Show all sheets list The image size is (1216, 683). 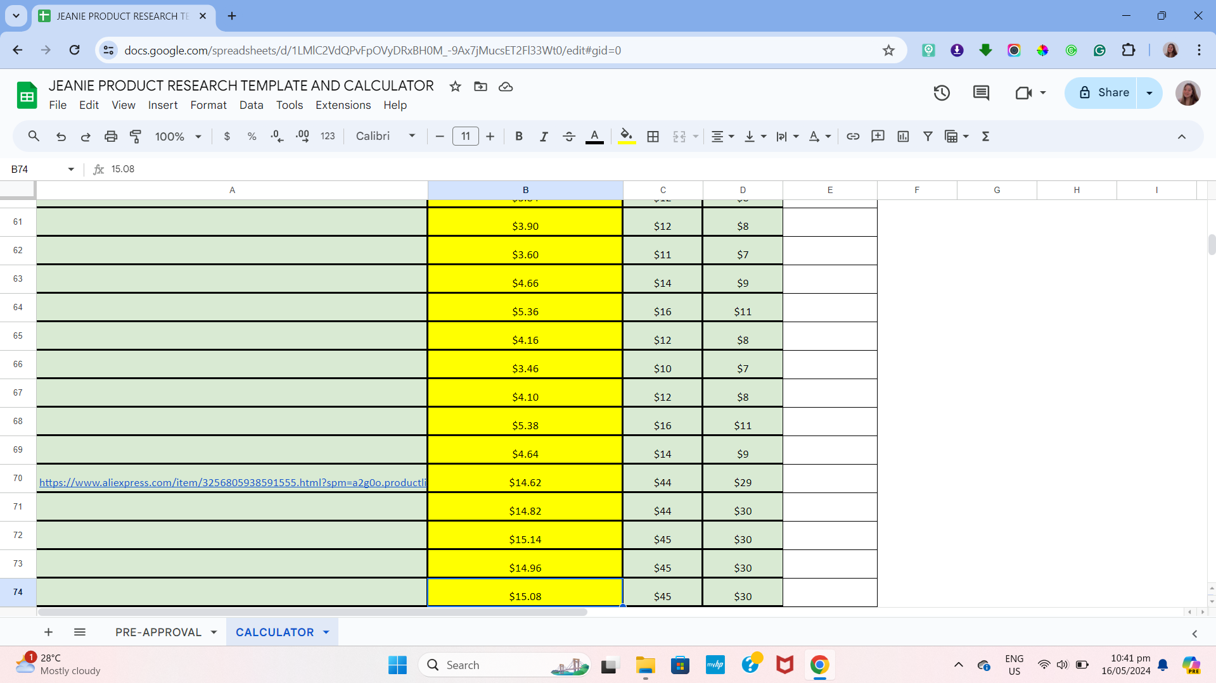coord(80,632)
